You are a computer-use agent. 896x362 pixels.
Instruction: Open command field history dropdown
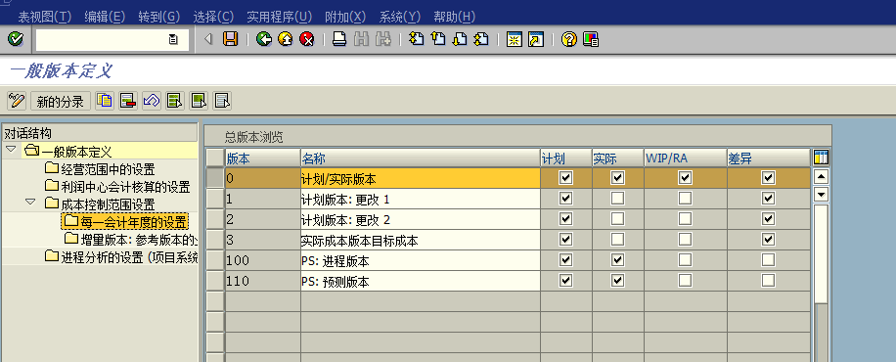click(173, 39)
